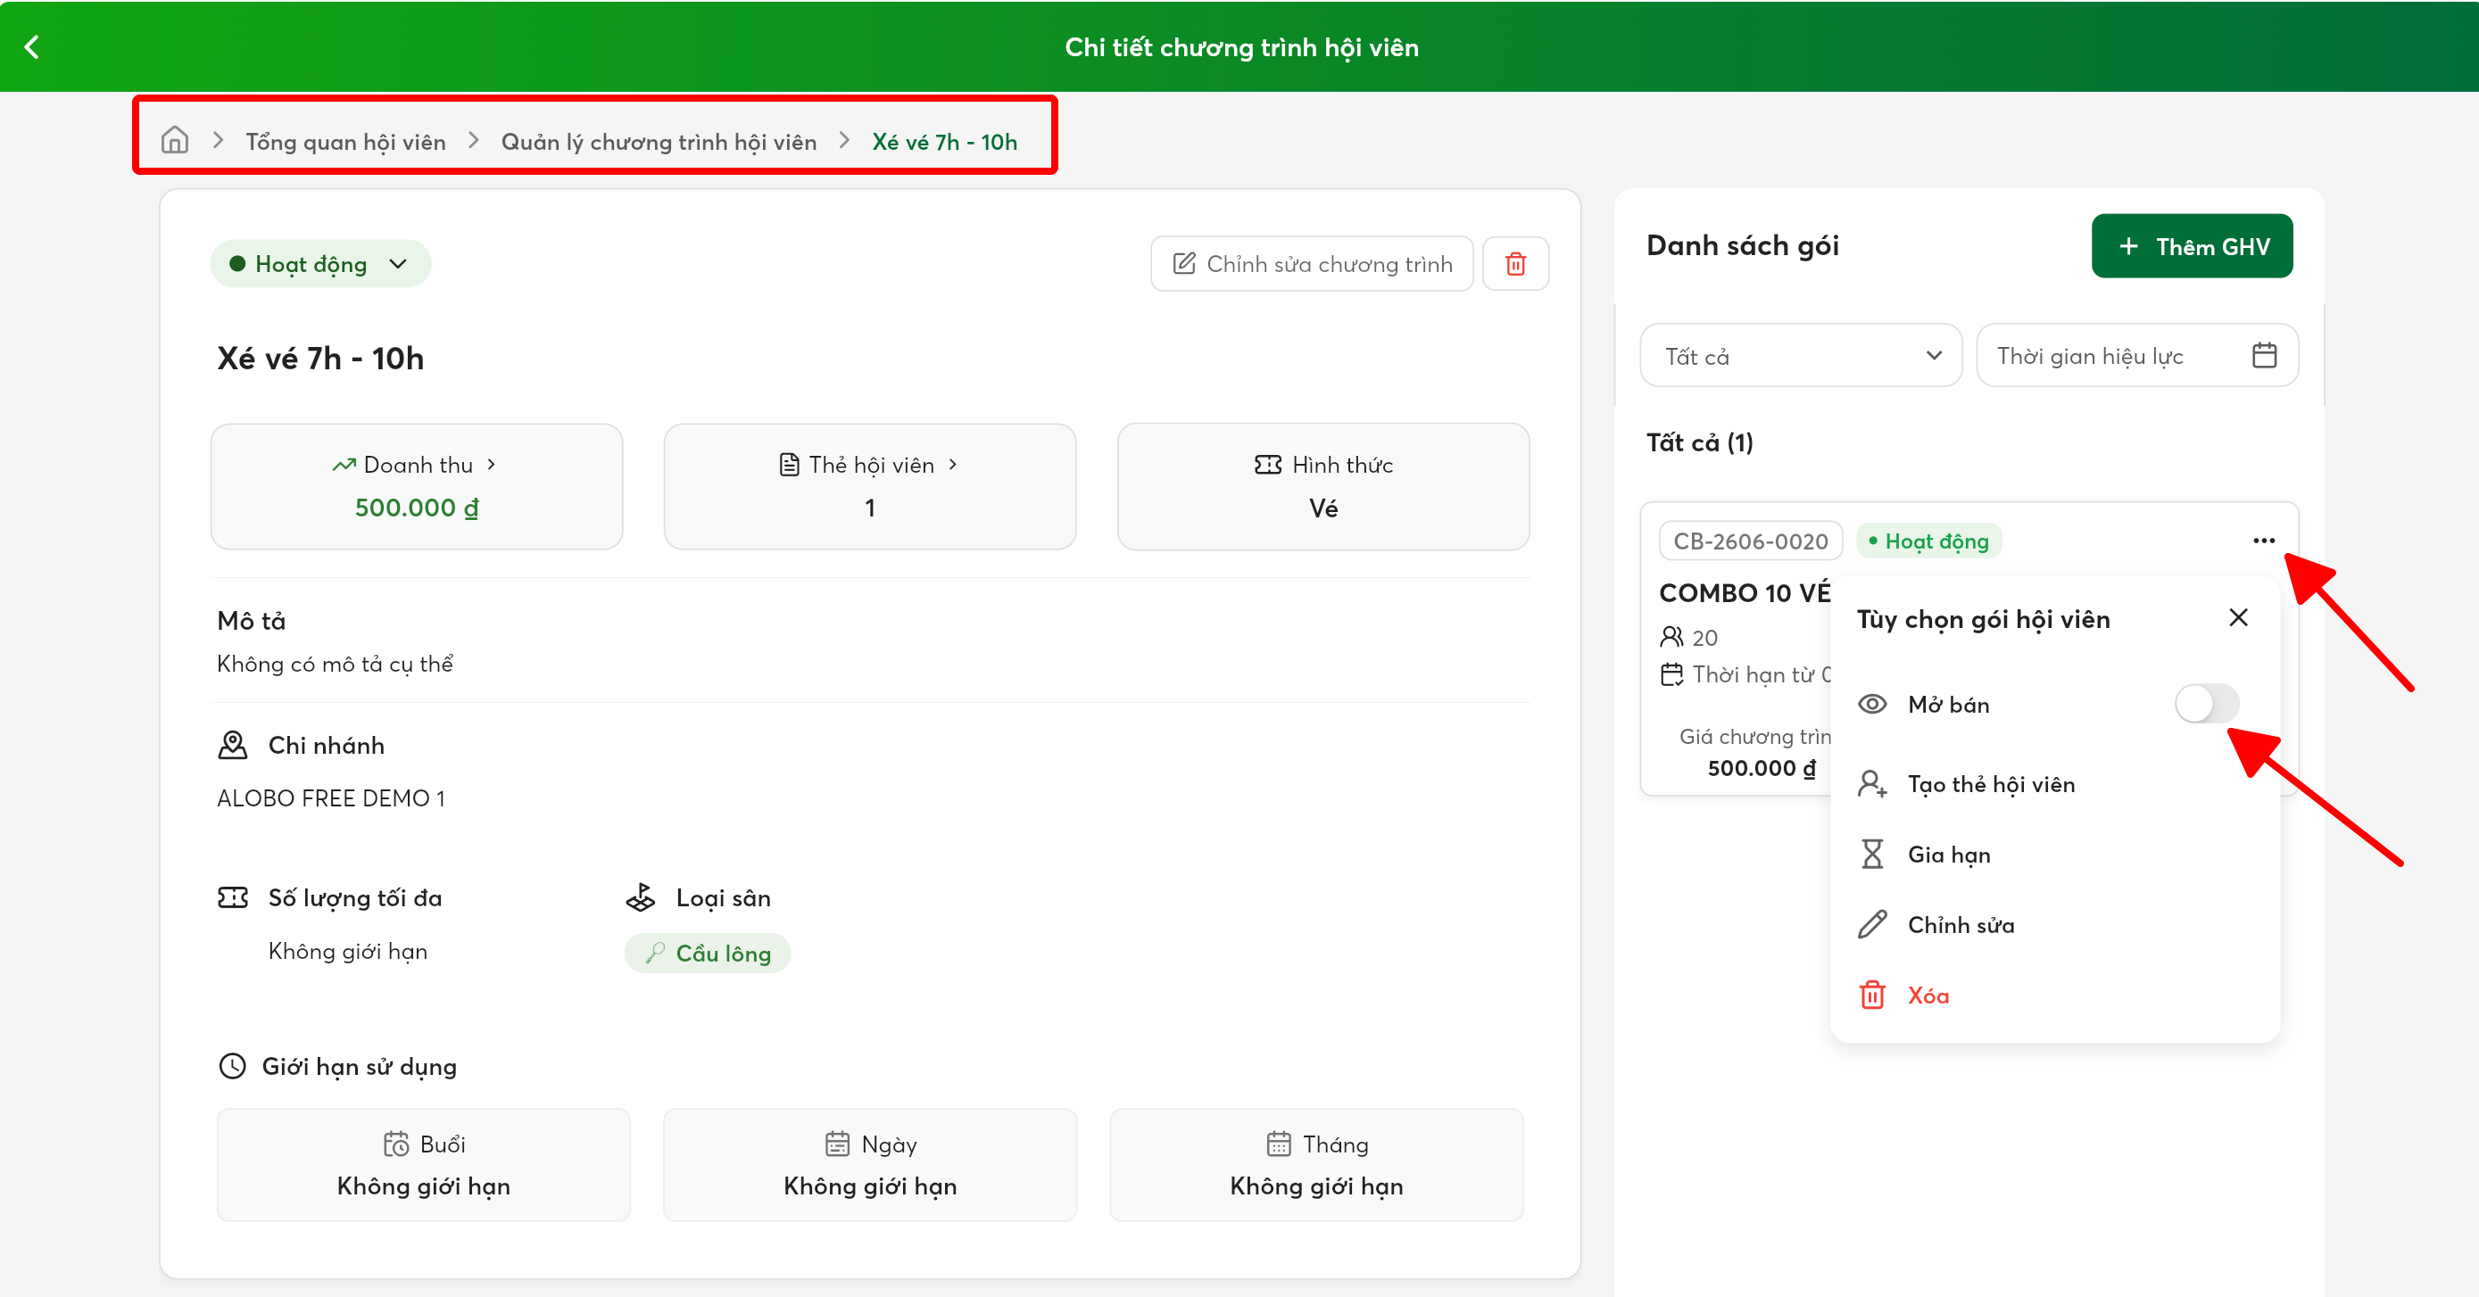
Task: Click the Hoạt động badge on package
Action: (1928, 541)
